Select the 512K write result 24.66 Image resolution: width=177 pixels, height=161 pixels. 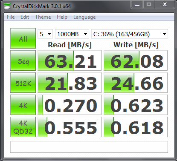pos(136,83)
